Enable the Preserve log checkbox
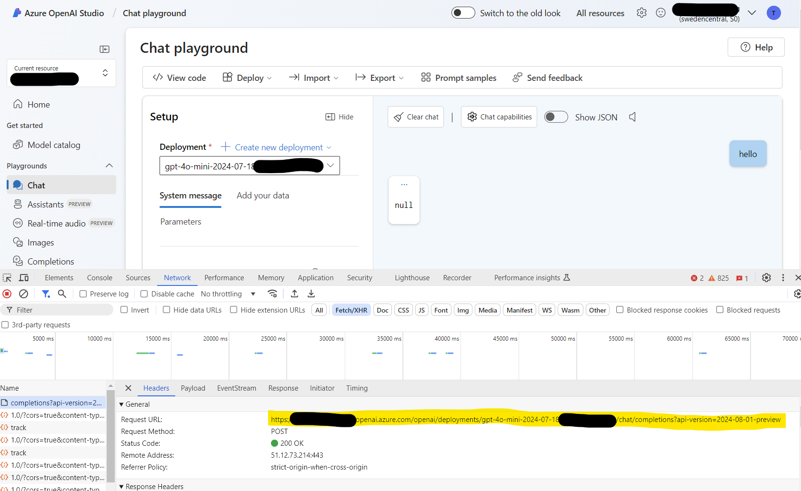This screenshot has width=801, height=491. [x=83, y=294]
